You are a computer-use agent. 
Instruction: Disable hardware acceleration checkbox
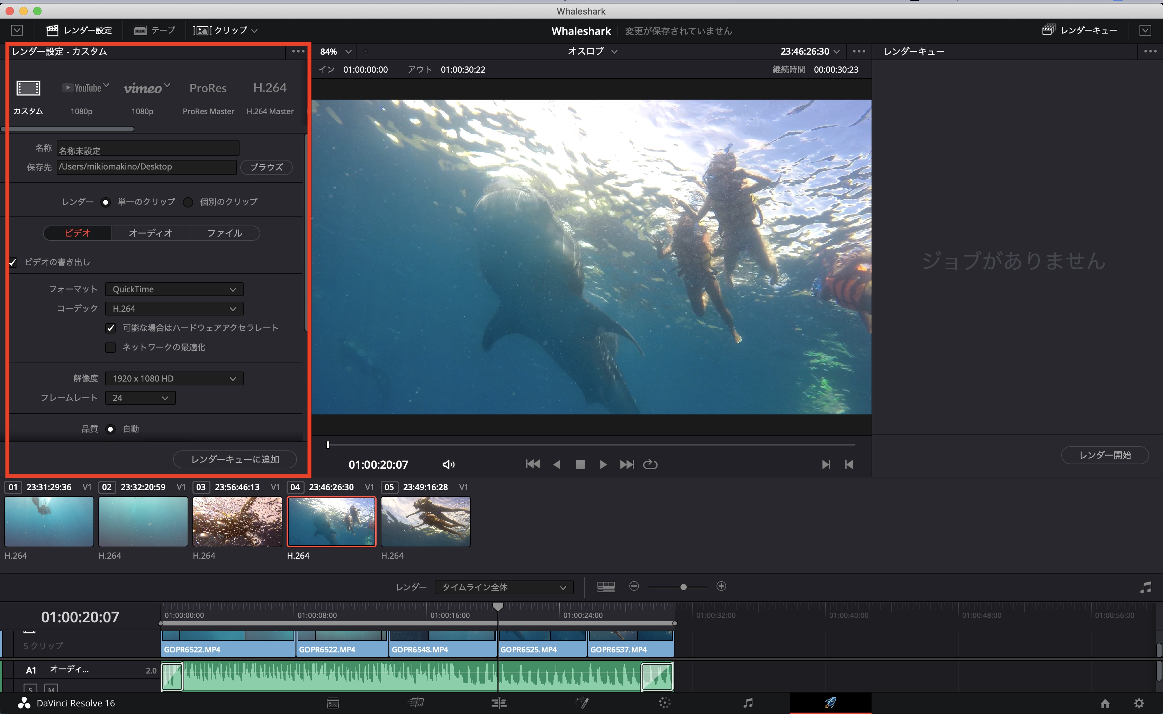[110, 328]
